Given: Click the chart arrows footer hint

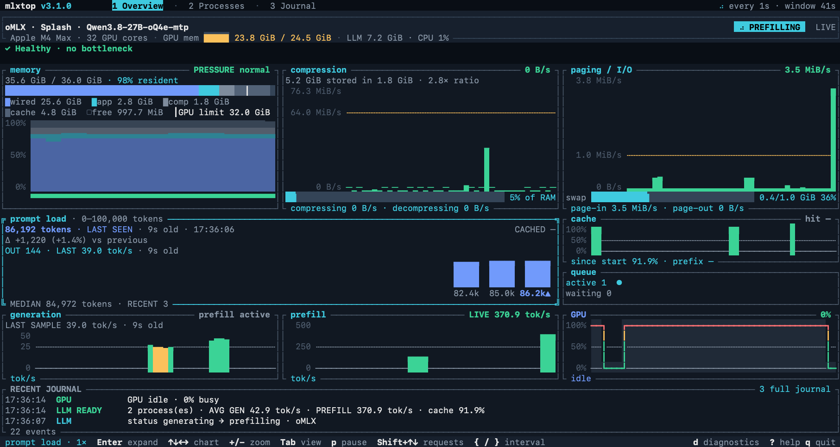Looking at the screenshot, I should tap(194, 442).
